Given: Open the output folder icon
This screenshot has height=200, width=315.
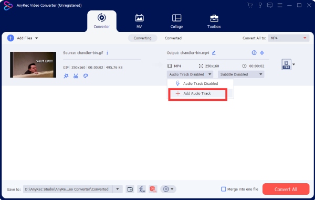Looking at the screenshot, I should point(130,189).
